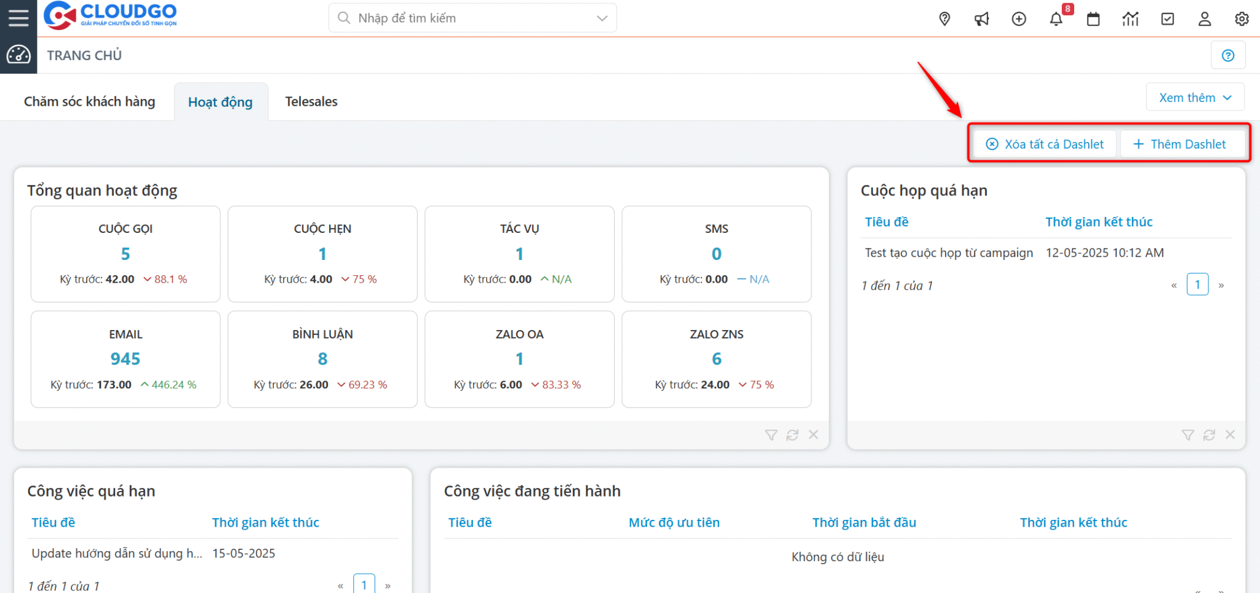Open the megaphone announcements icon
Image resolution: width=1260 pixels, height=593 pixels.
(982, 19)
